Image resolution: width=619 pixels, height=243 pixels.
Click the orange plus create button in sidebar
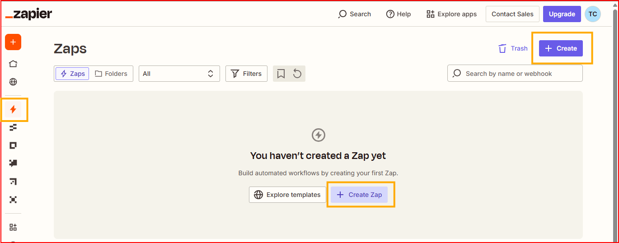click(13, 42)
